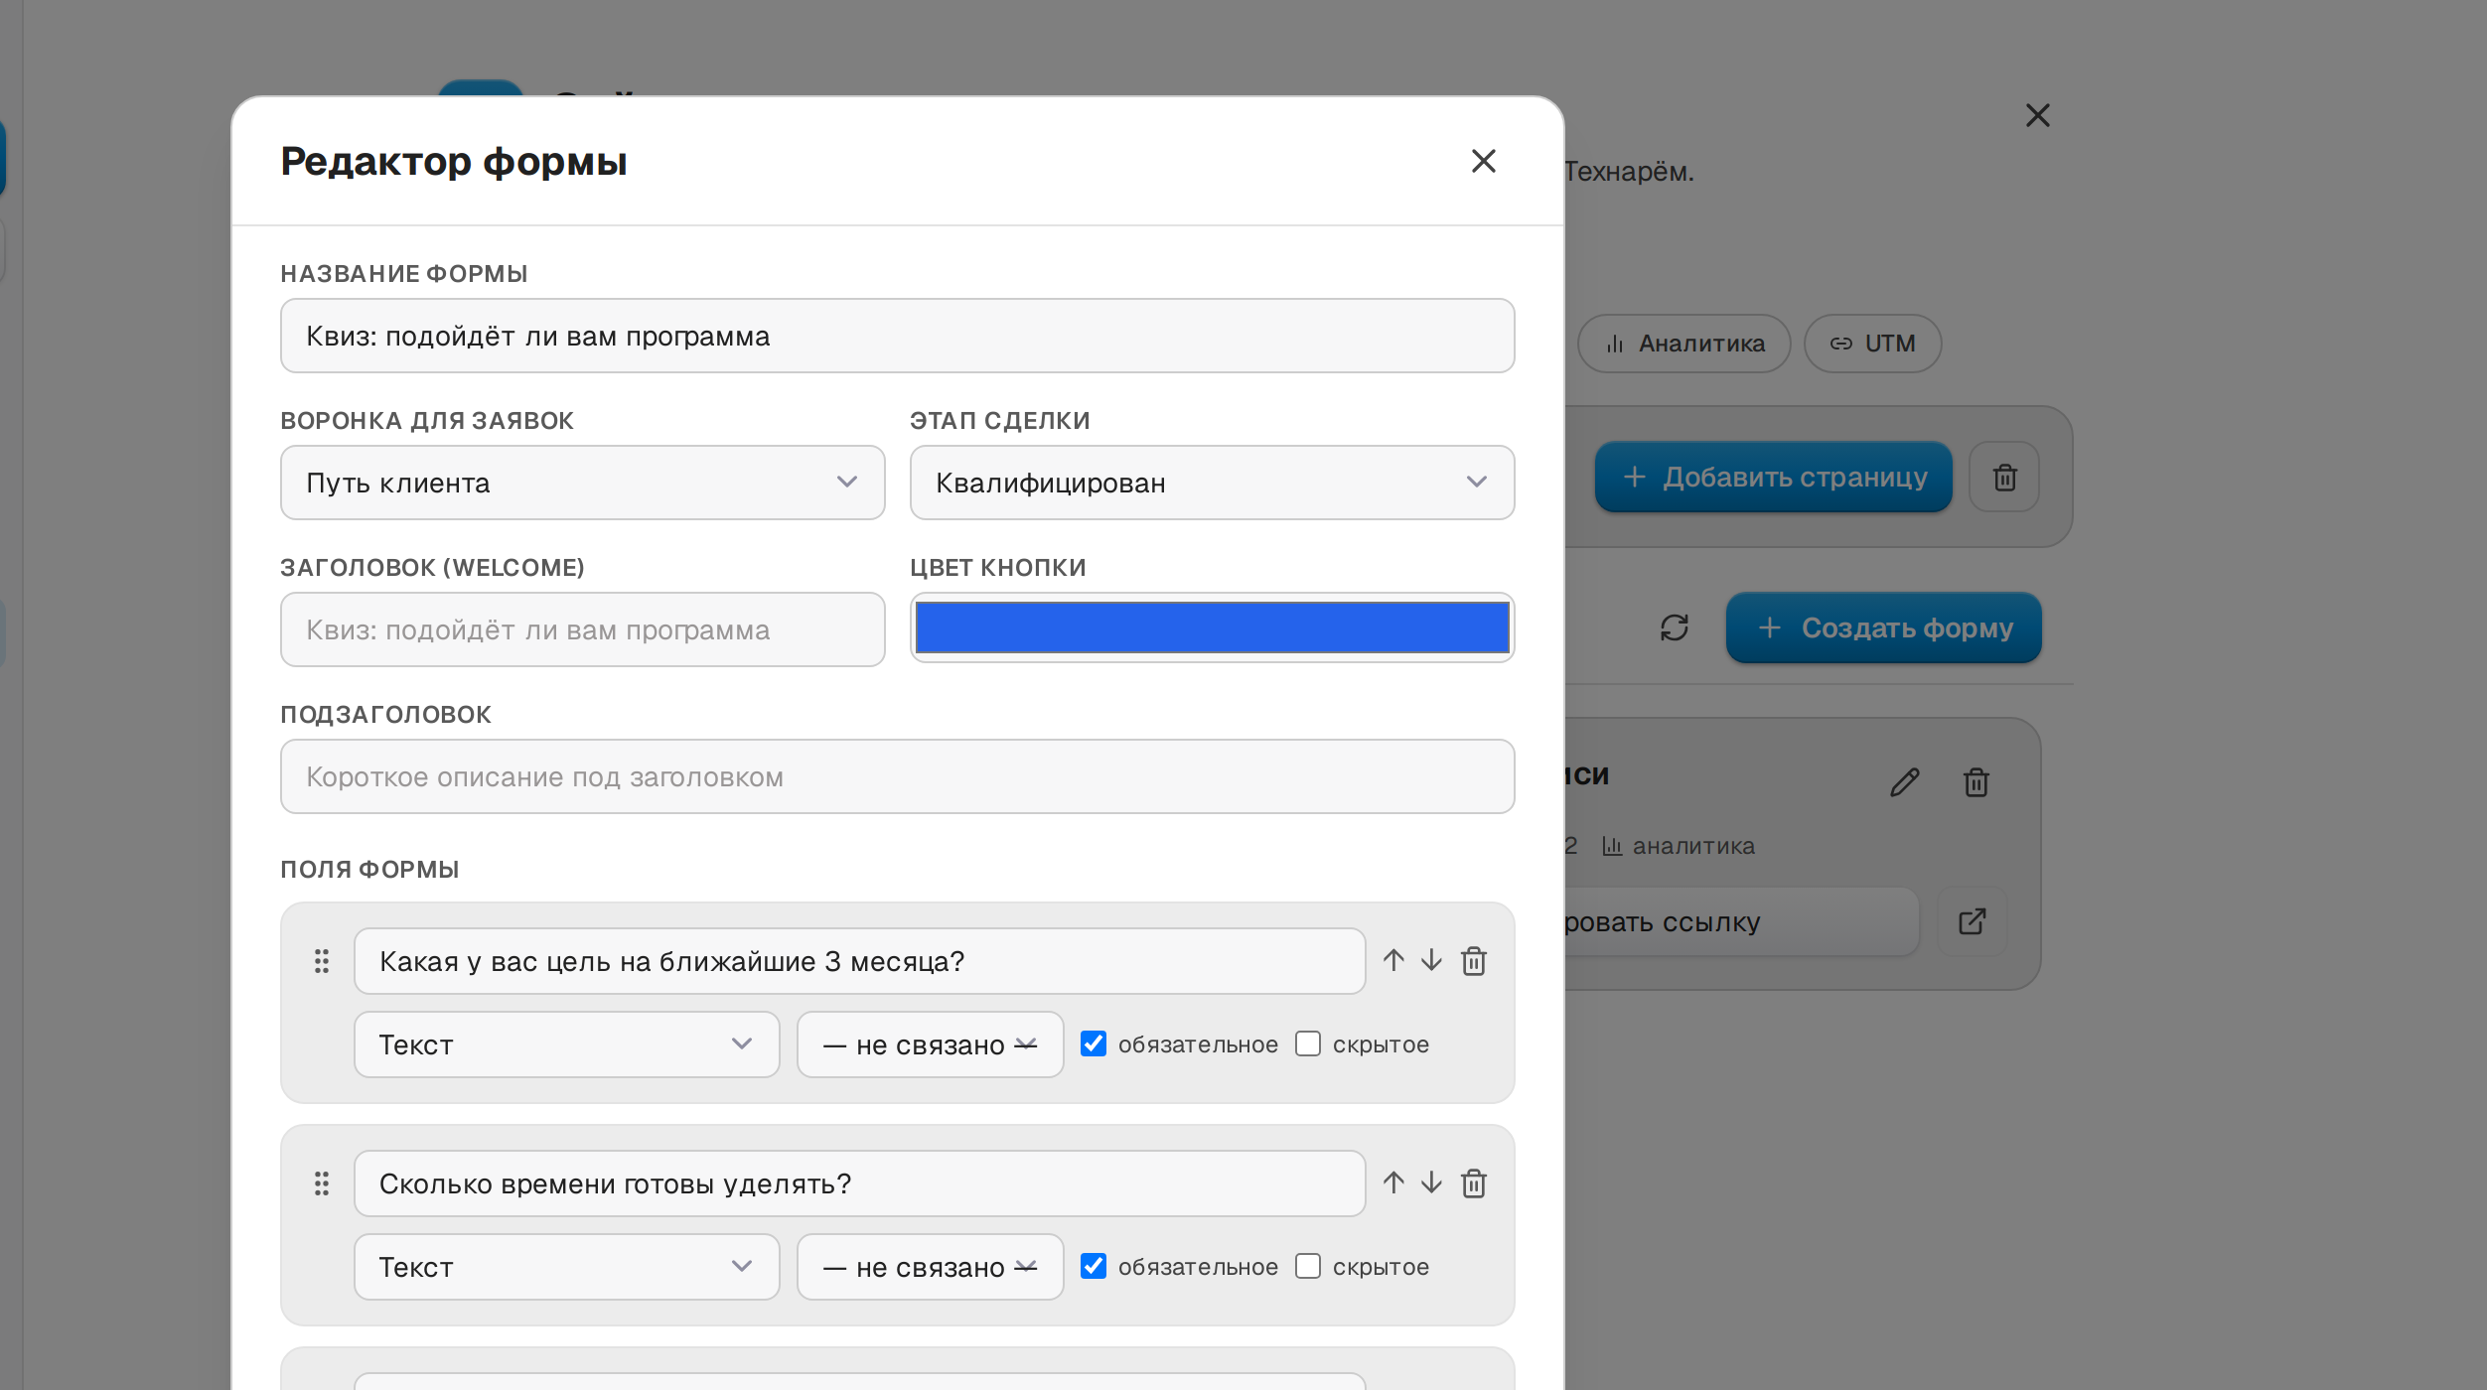Click the 'Подзаголовок' input field
Image resolution: width=2487 pixels, height=1390 pixels.
[x=898, y=776]
